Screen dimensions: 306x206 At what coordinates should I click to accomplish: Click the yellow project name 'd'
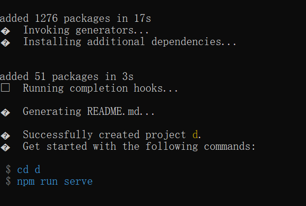tap(195, 135)
